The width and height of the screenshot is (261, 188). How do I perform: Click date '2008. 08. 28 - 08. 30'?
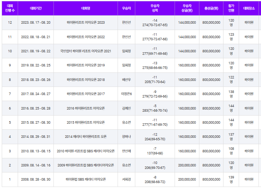click(x=36, y=180)
